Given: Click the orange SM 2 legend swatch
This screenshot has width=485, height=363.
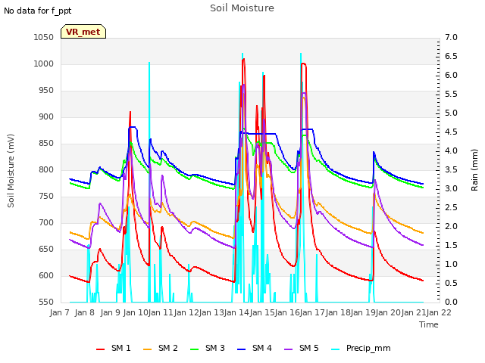Looking at the screenshot, I should click(148, 349).
